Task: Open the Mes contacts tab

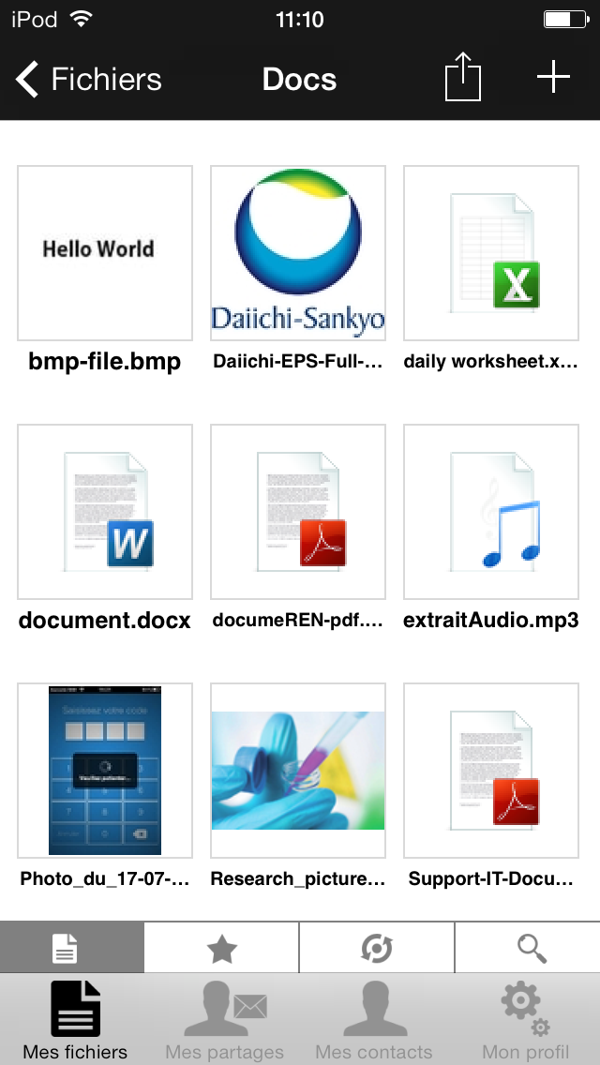Action: point(374,1019)
